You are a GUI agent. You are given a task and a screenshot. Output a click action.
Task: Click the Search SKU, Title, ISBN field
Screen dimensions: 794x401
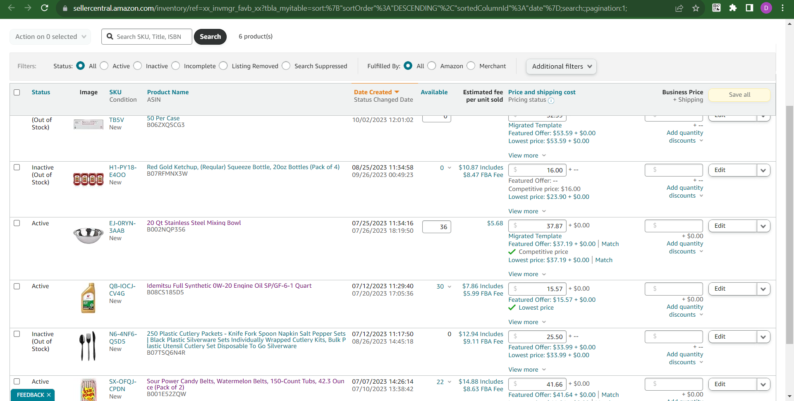pyautogui.click(x=147, y=36)
